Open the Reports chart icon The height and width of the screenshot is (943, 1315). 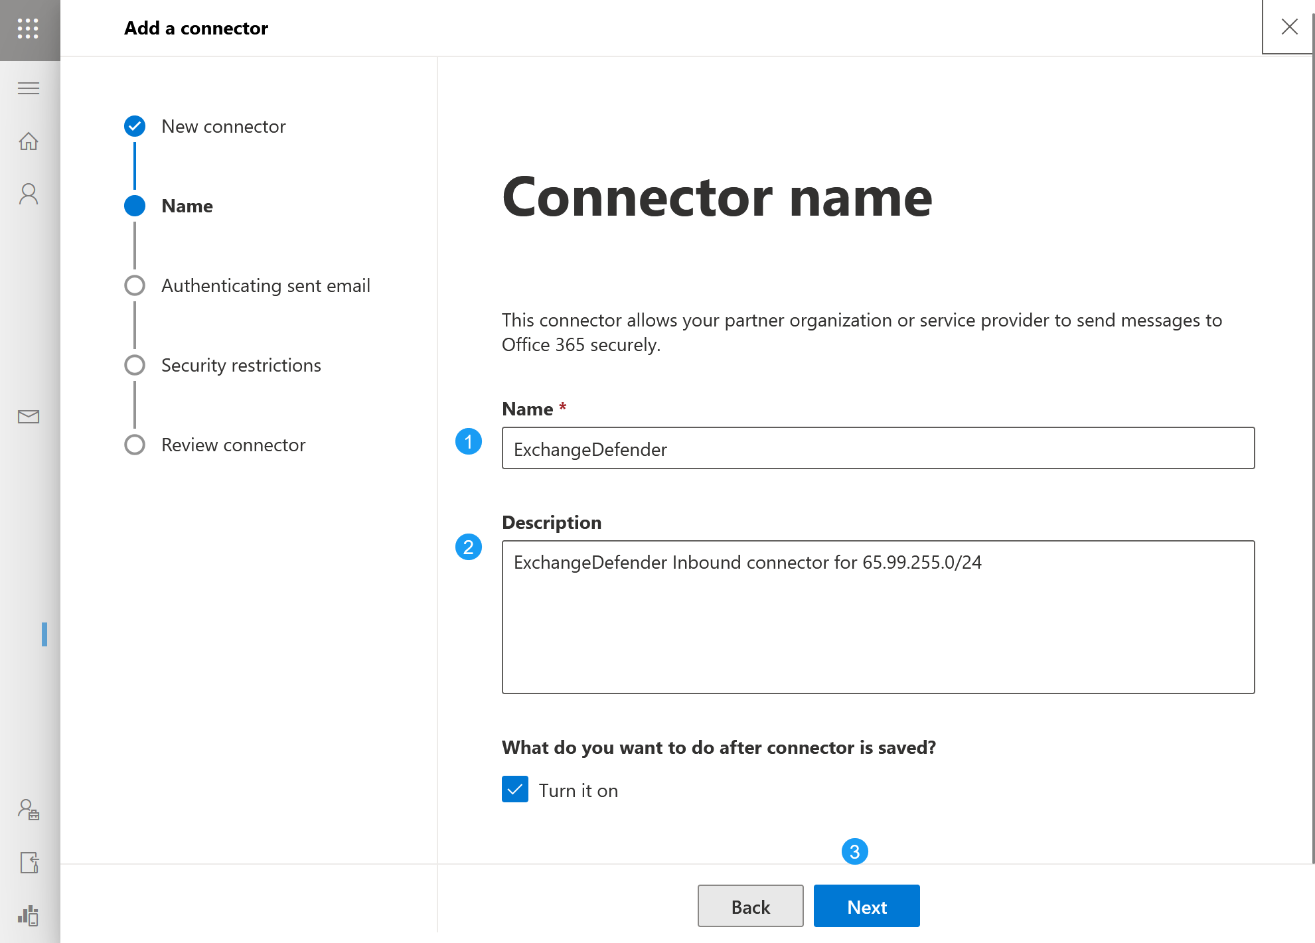point(27,916)
